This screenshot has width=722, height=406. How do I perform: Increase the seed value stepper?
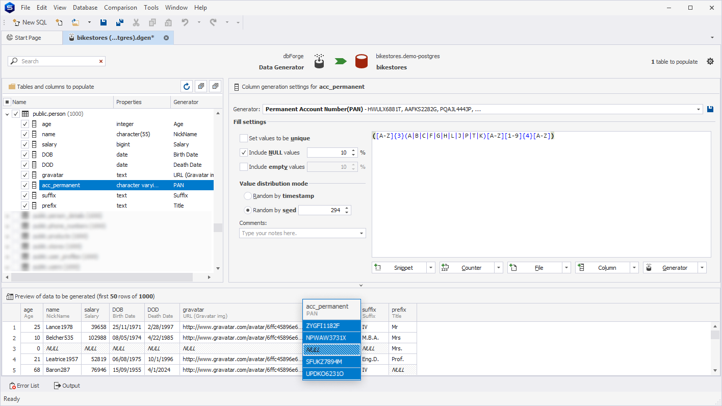[347, 208]
